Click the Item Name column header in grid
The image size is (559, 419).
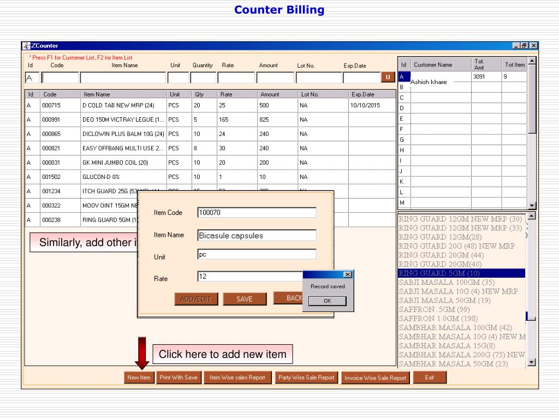[x=123, y=94]
